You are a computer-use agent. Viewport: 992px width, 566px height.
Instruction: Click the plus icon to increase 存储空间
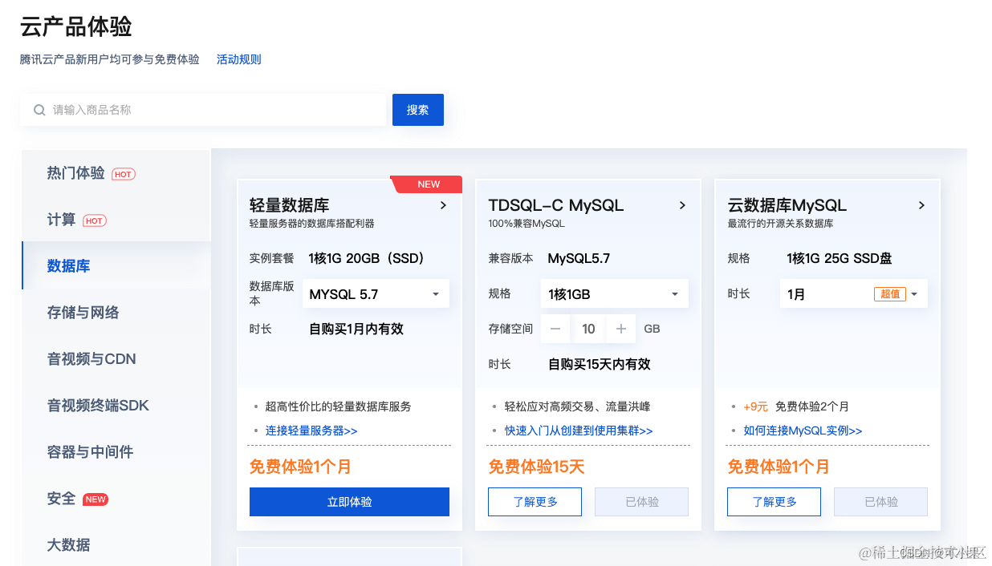[621, 328]
